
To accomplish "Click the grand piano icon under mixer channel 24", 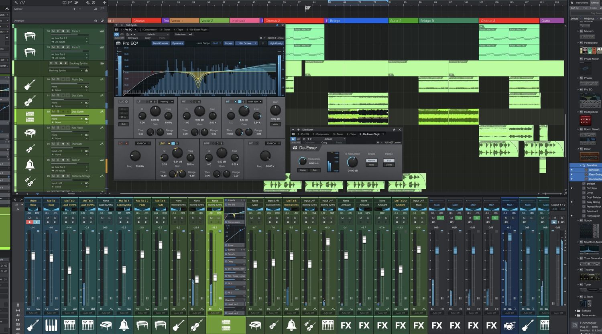I will (255, 325).
